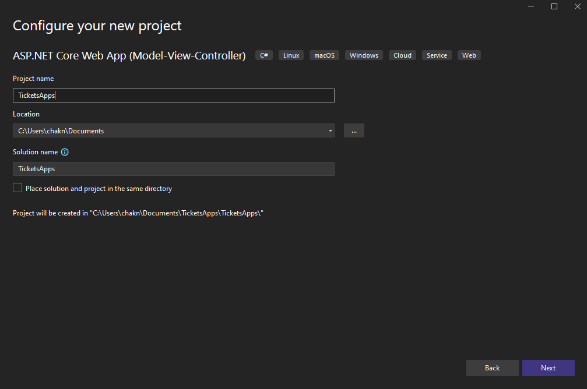
Task: Click the Service tag
Action: coord(437,55)
